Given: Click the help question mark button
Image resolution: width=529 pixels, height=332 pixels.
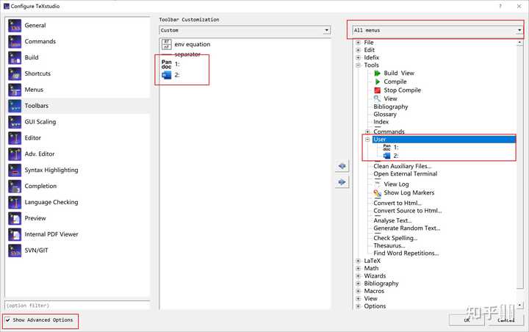Looking at the screenshot, I should (500, 6).
